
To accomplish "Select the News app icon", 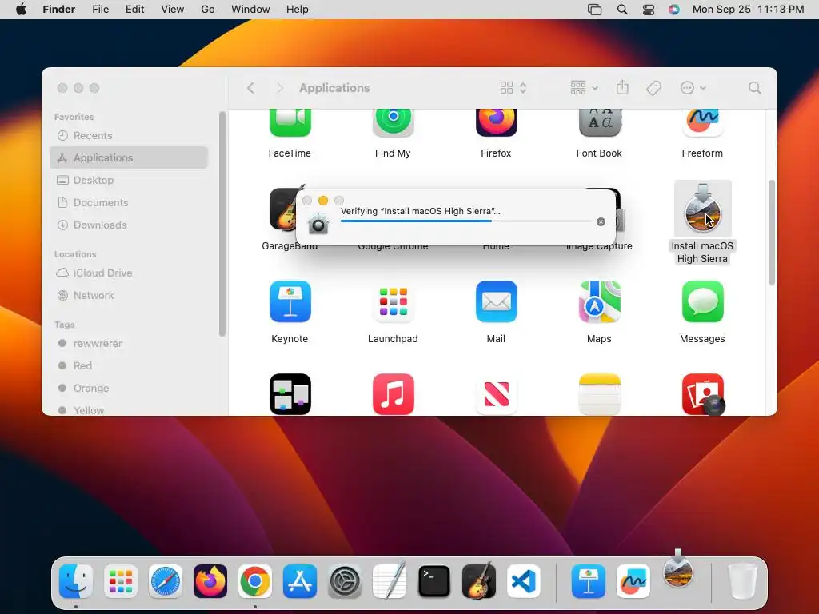I will 496,394.
